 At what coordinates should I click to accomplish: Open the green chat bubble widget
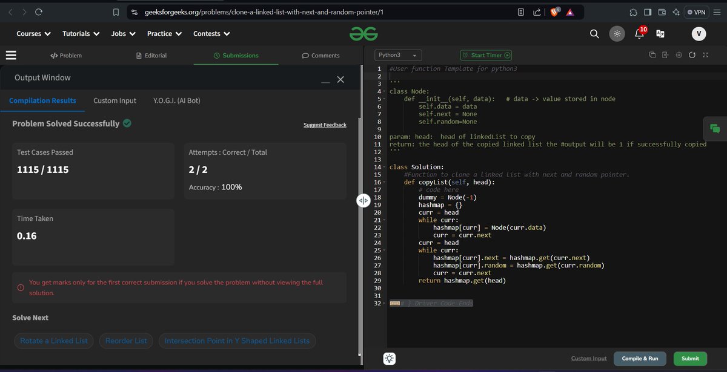pyautogui.click(x=715, y=128)
